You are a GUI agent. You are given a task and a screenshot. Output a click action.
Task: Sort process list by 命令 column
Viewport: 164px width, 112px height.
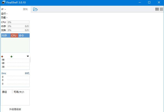(22, 36)
